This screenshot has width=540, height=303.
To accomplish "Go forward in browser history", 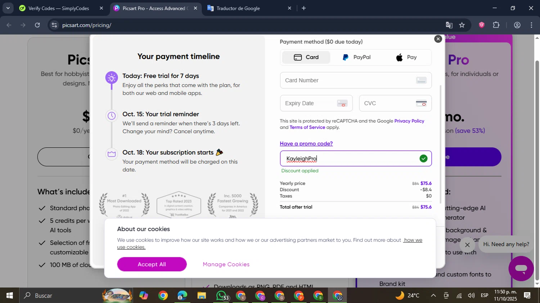I will [x=23, y=25].
